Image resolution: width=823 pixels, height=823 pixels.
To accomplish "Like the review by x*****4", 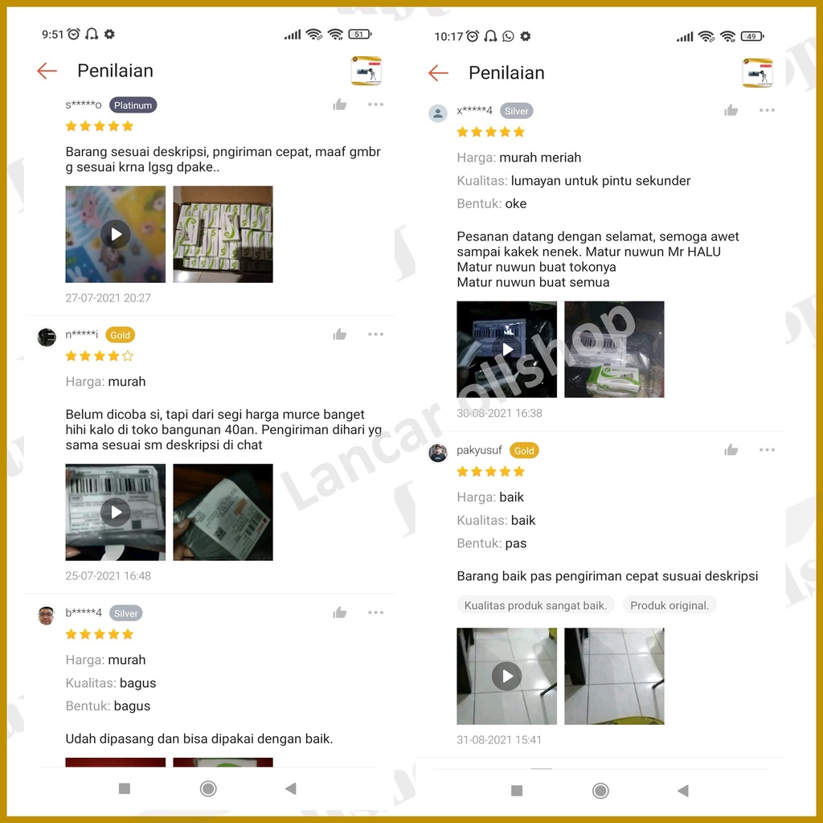I will 731,110.
